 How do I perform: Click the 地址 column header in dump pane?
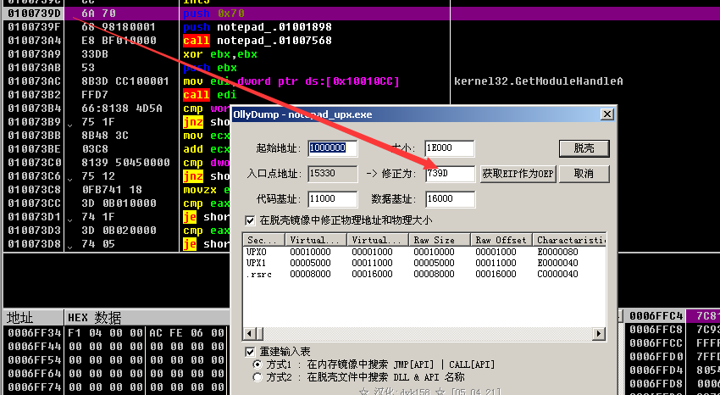pos(33,317)
